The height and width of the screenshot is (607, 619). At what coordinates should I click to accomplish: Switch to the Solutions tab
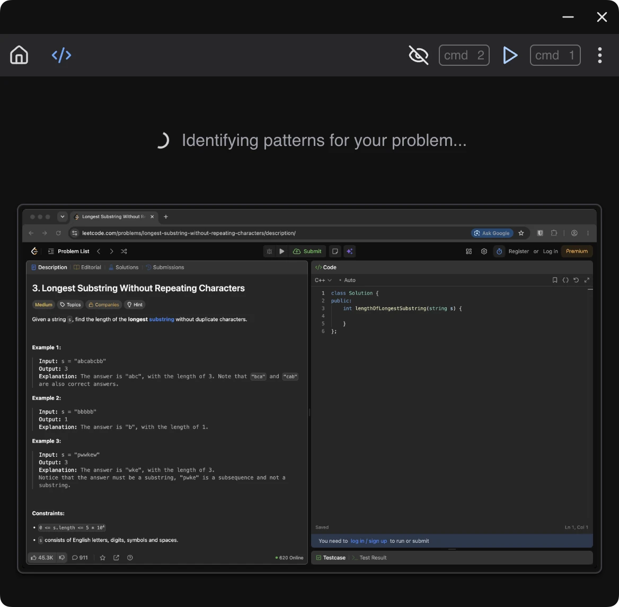pyautogui.click(x=123, y=267)
